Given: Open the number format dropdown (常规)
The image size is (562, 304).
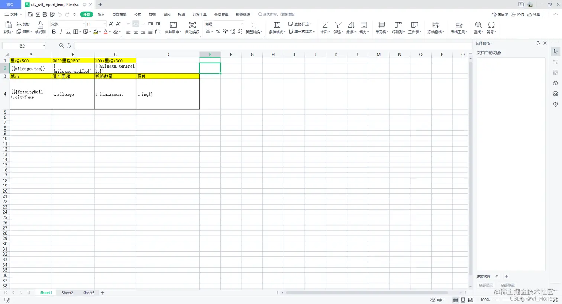Looking at the screenshot, I should (242, 24).
